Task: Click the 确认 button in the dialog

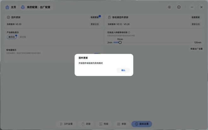Action: click(x=123, y=70)
